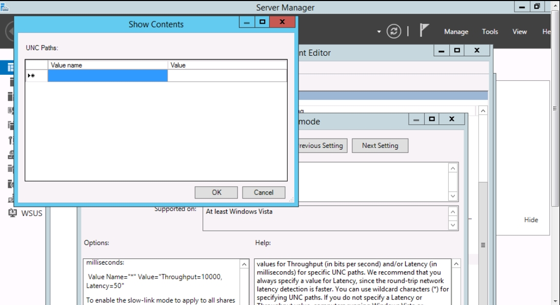Select the highlighted Value name cell

(108, 76)
